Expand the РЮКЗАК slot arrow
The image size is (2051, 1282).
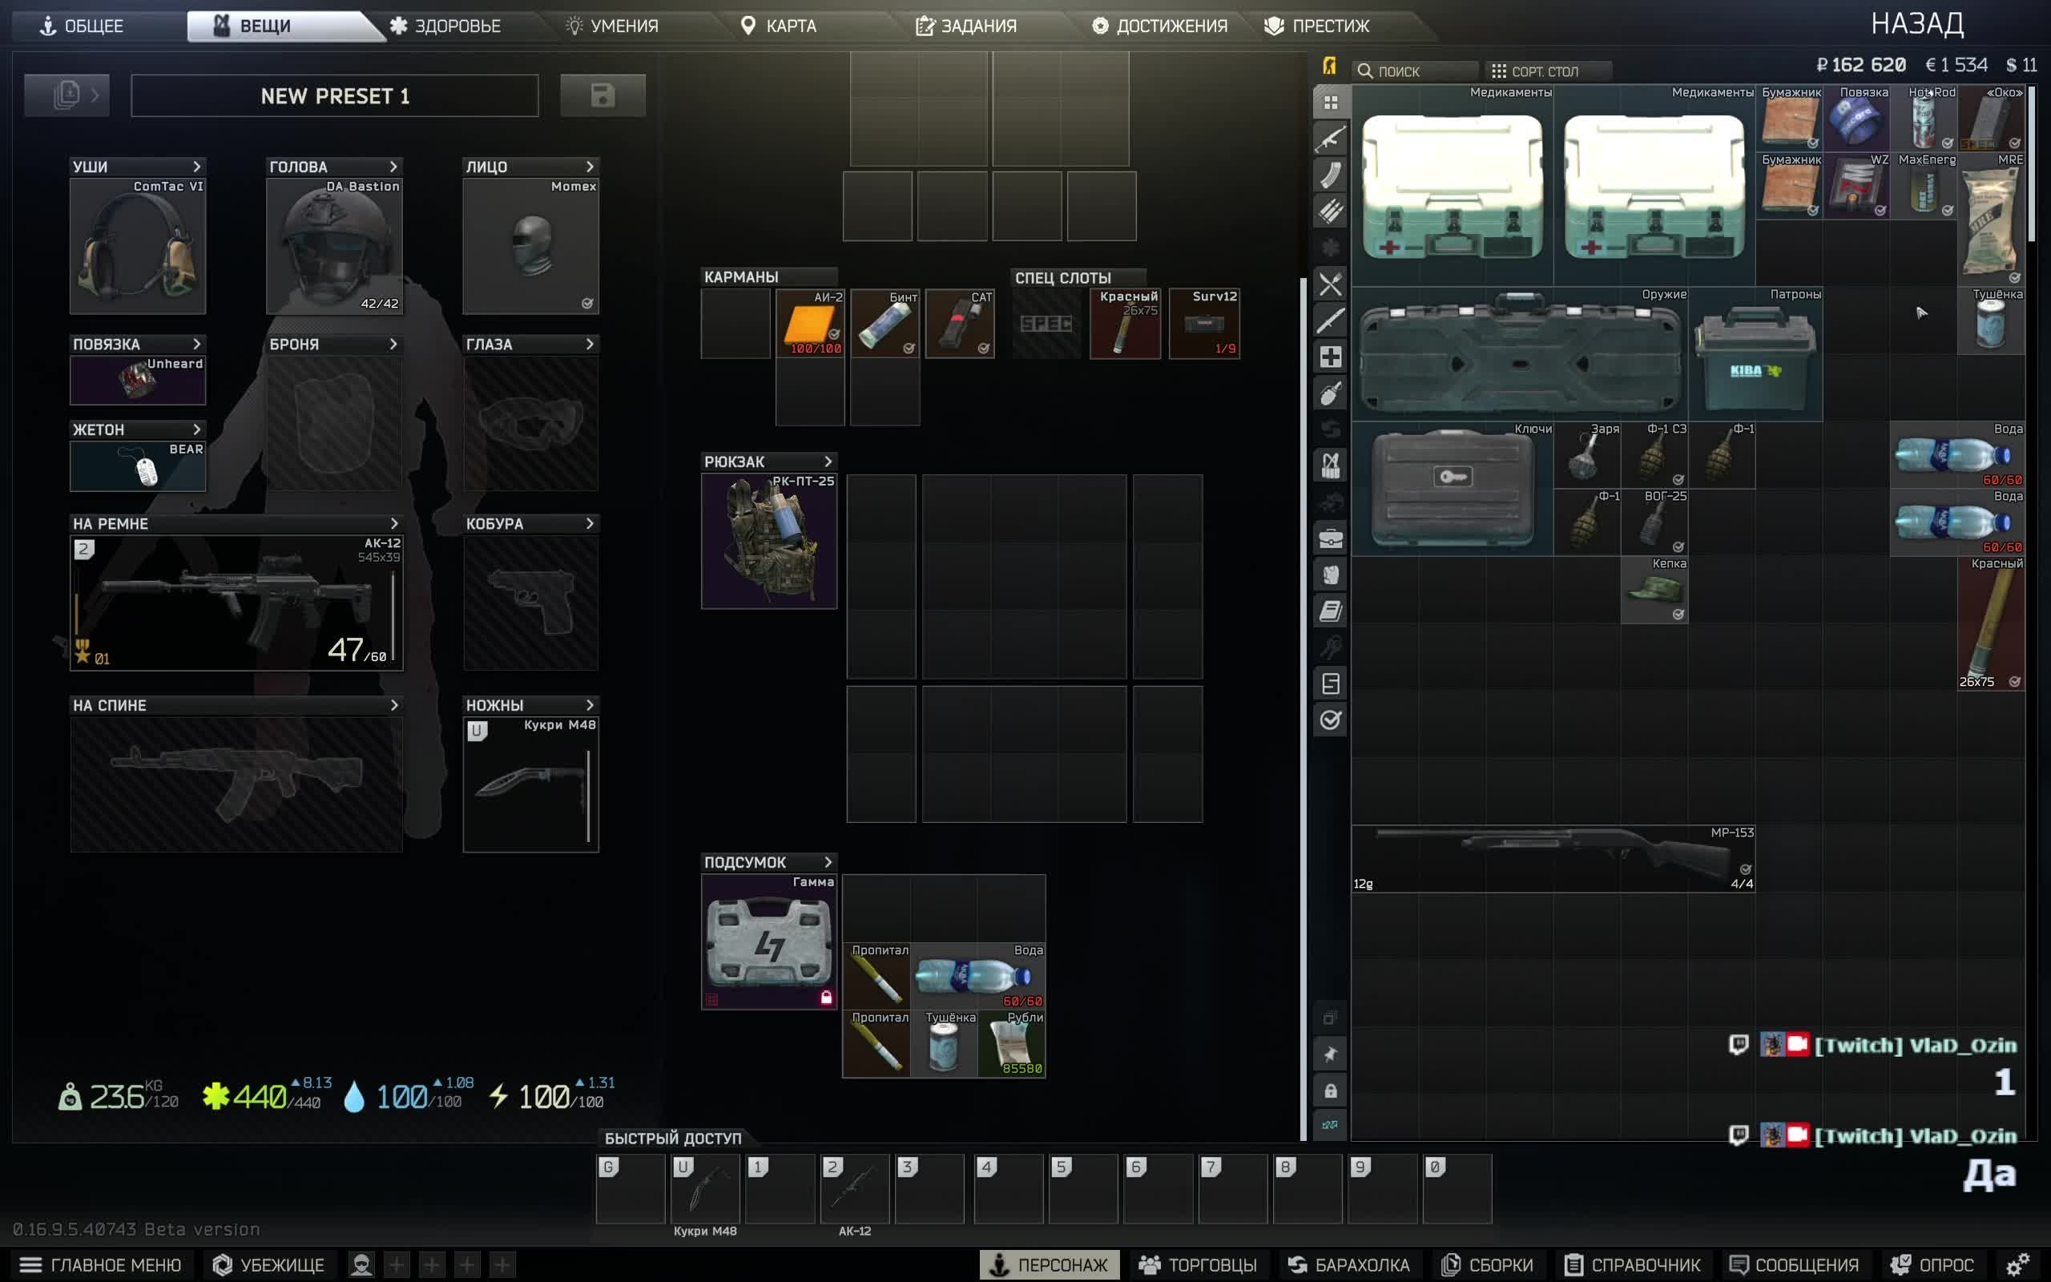coord(828,462)
